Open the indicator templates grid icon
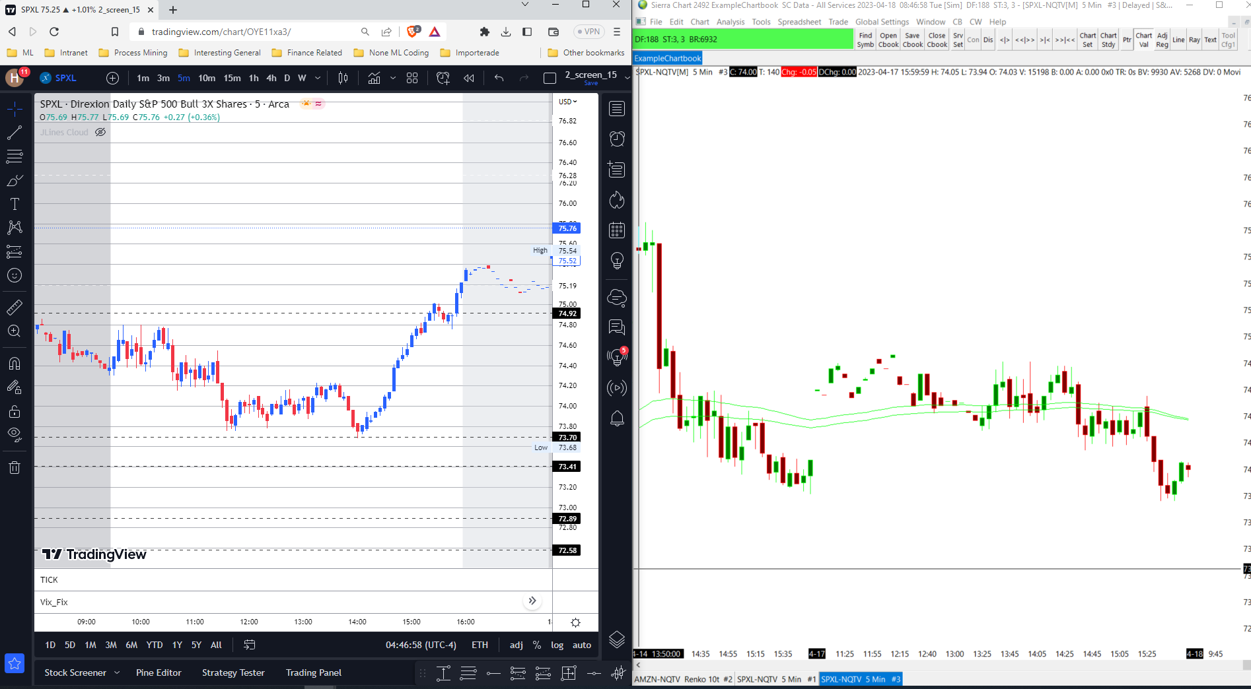 pos(412,78)
